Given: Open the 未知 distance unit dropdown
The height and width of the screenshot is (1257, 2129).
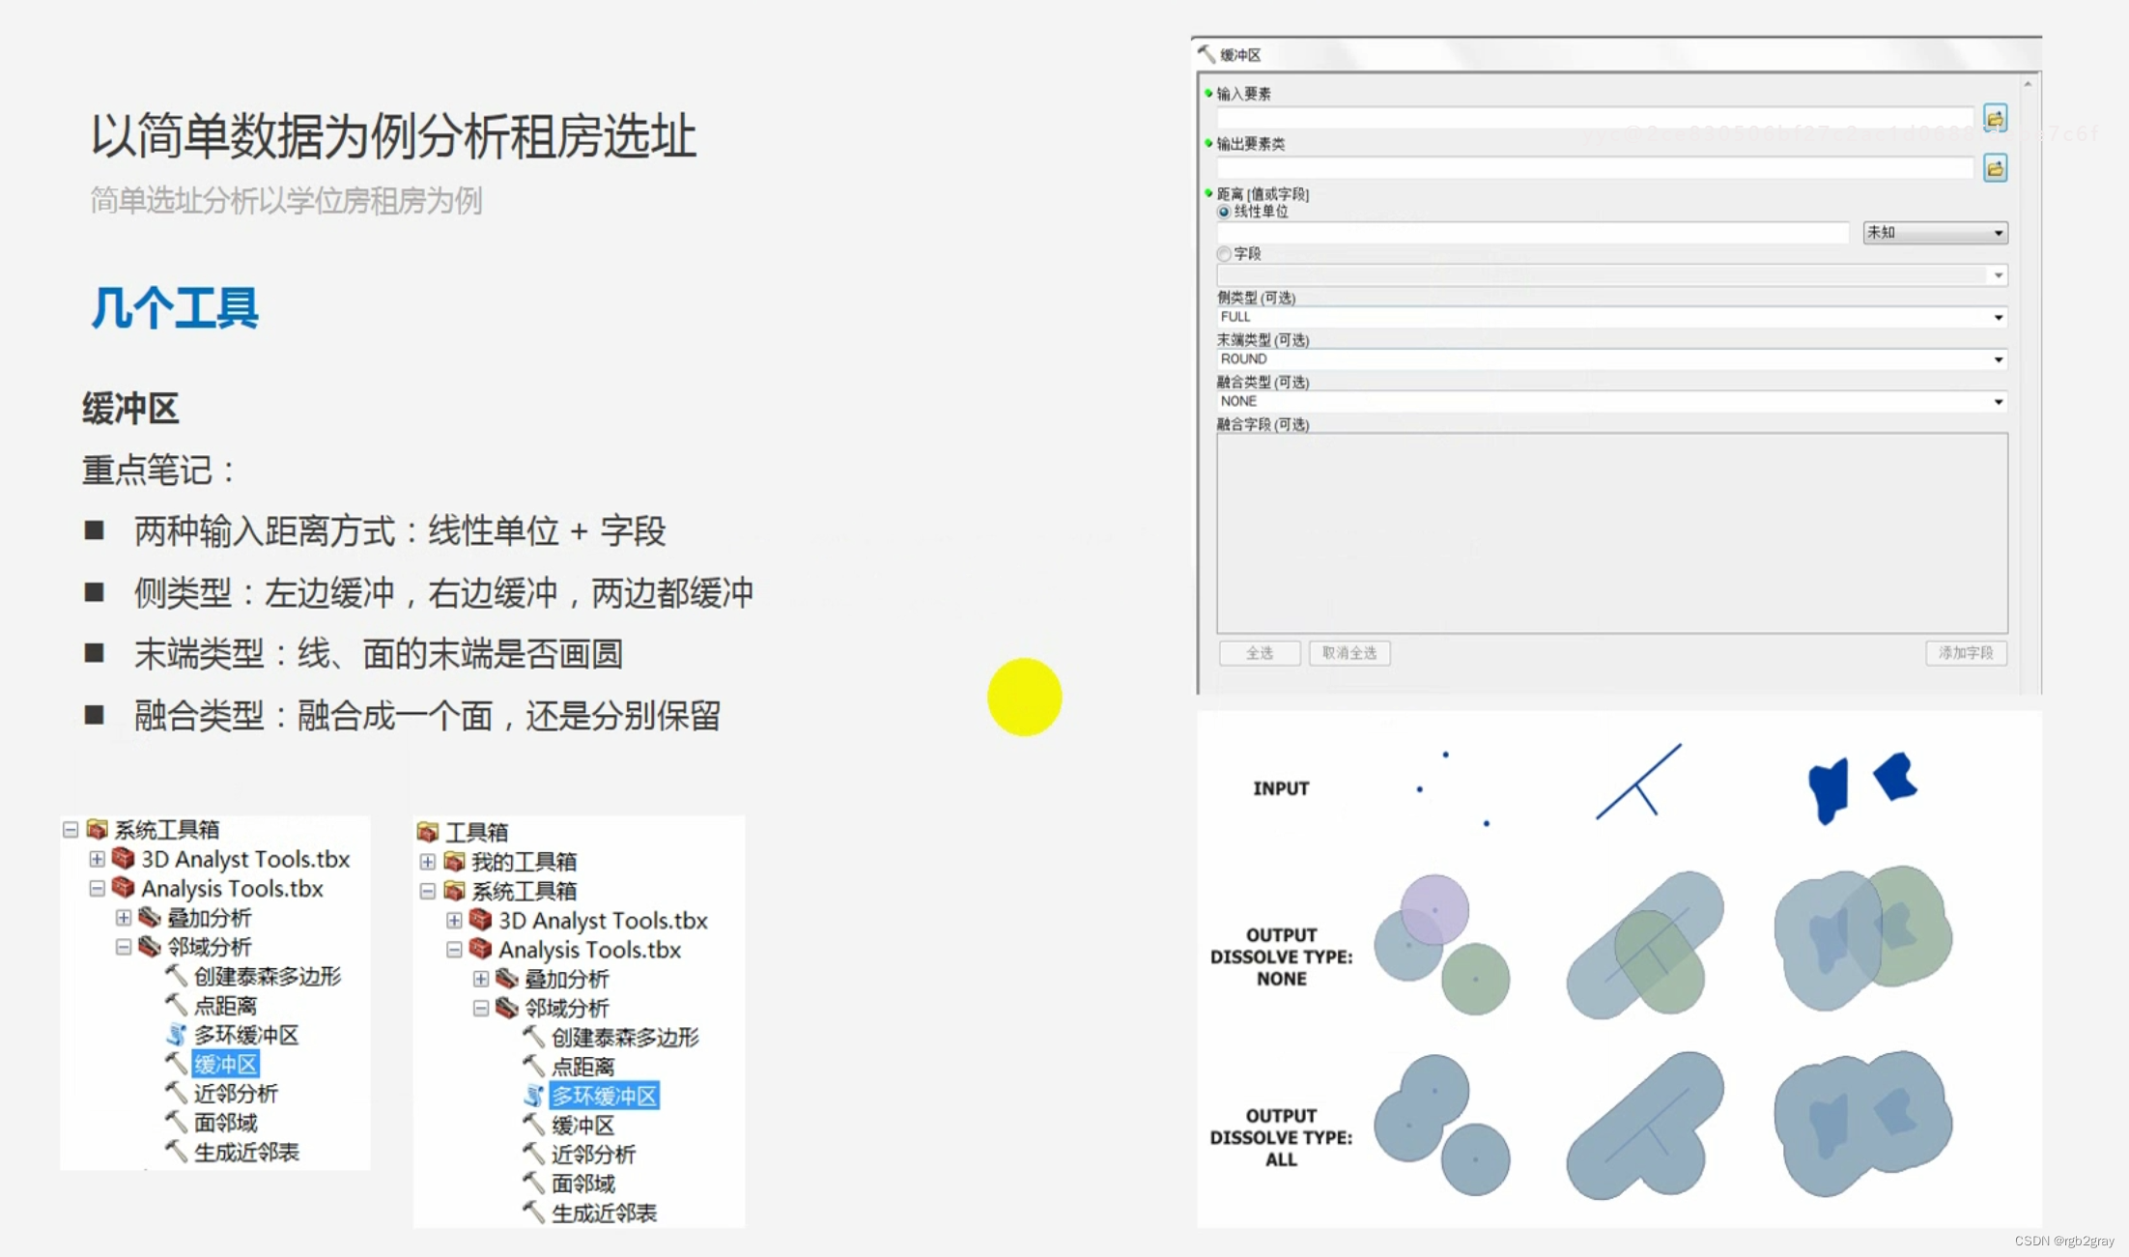Looking at the screenshot, I should [1998, 233].
